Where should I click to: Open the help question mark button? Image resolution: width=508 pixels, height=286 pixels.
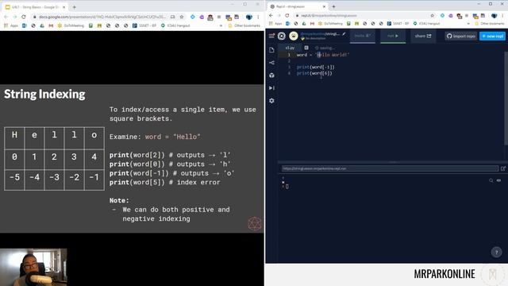[x=496, y=253]
